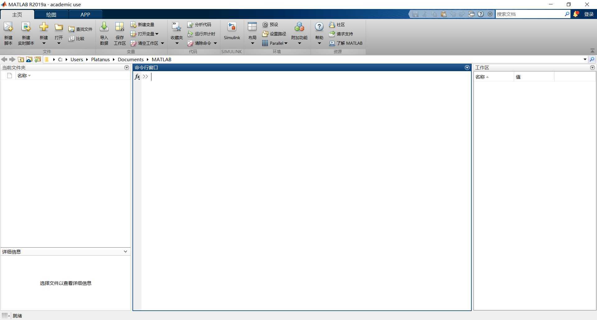
Task: Click Import Data (导入数据) icon
Action: 104,27
